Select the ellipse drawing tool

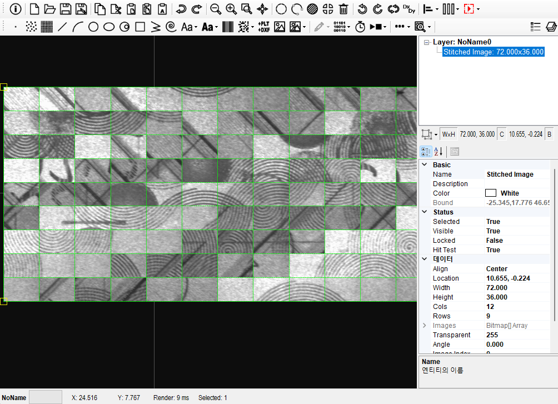point(109,27)
